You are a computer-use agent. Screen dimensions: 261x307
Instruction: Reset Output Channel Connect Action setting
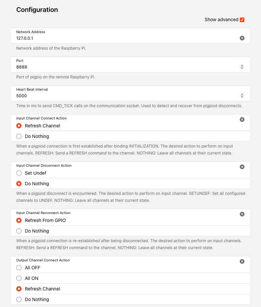pos(242,261)
